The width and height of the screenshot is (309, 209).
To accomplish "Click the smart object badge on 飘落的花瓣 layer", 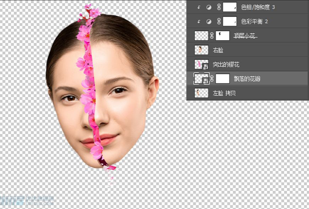I will click(206, 80).
